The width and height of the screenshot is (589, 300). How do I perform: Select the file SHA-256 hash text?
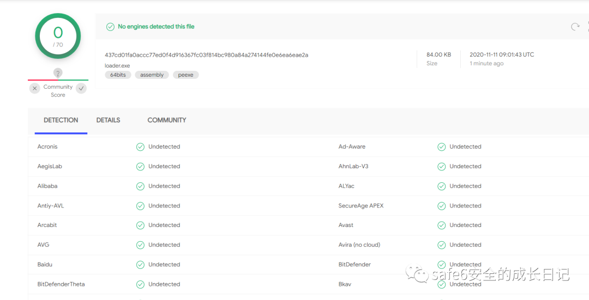(207, 55)
